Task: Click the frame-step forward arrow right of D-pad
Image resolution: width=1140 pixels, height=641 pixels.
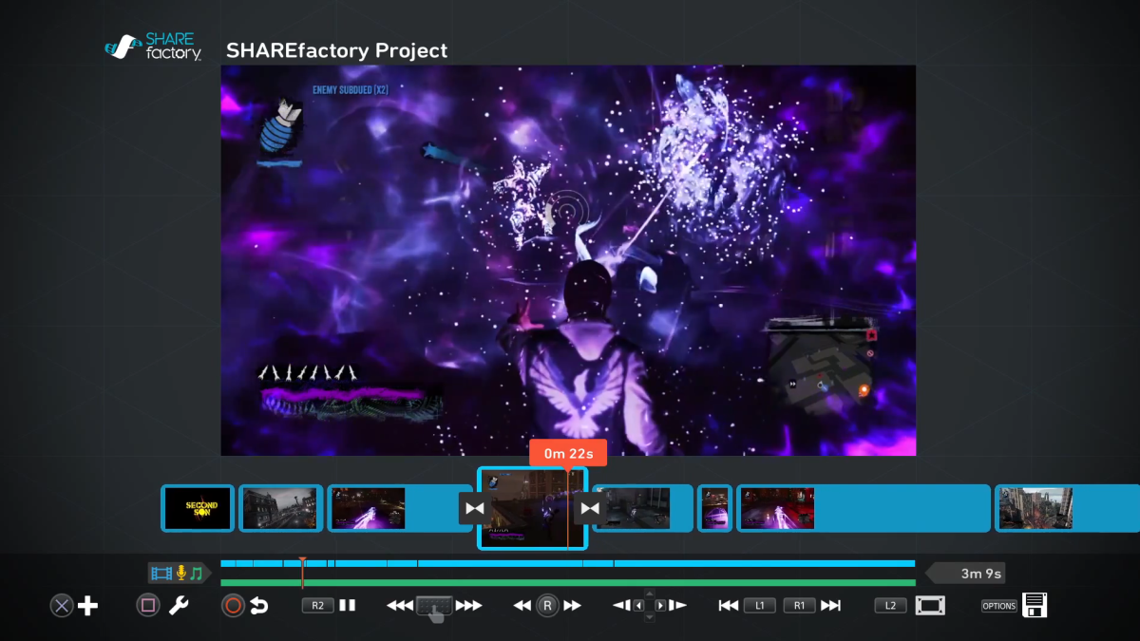Action: 678,606
